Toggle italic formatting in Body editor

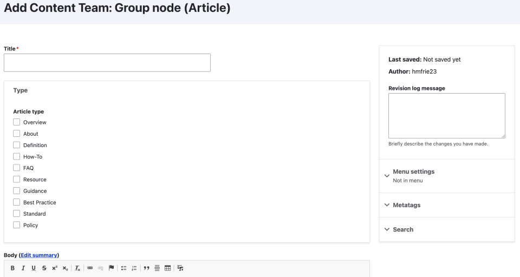[23, 268]
